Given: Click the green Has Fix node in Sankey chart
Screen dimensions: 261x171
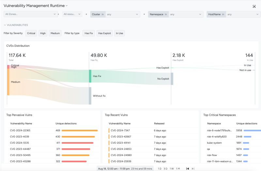Looking at the screenshot, I should (90, 76).
